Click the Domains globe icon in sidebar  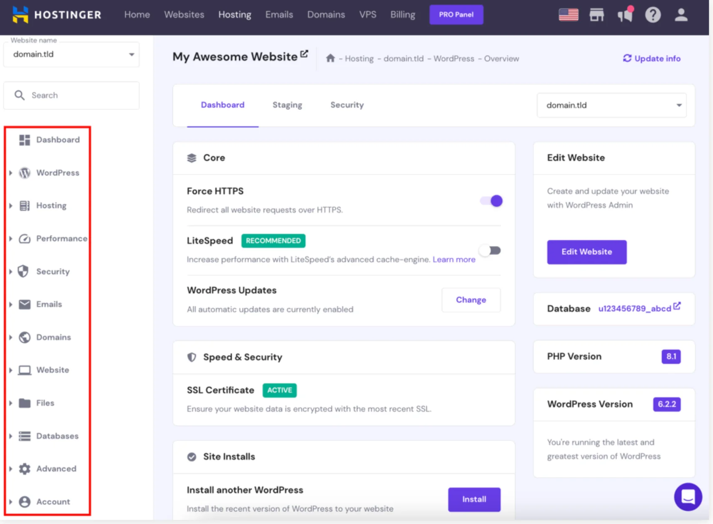[25, 337]
